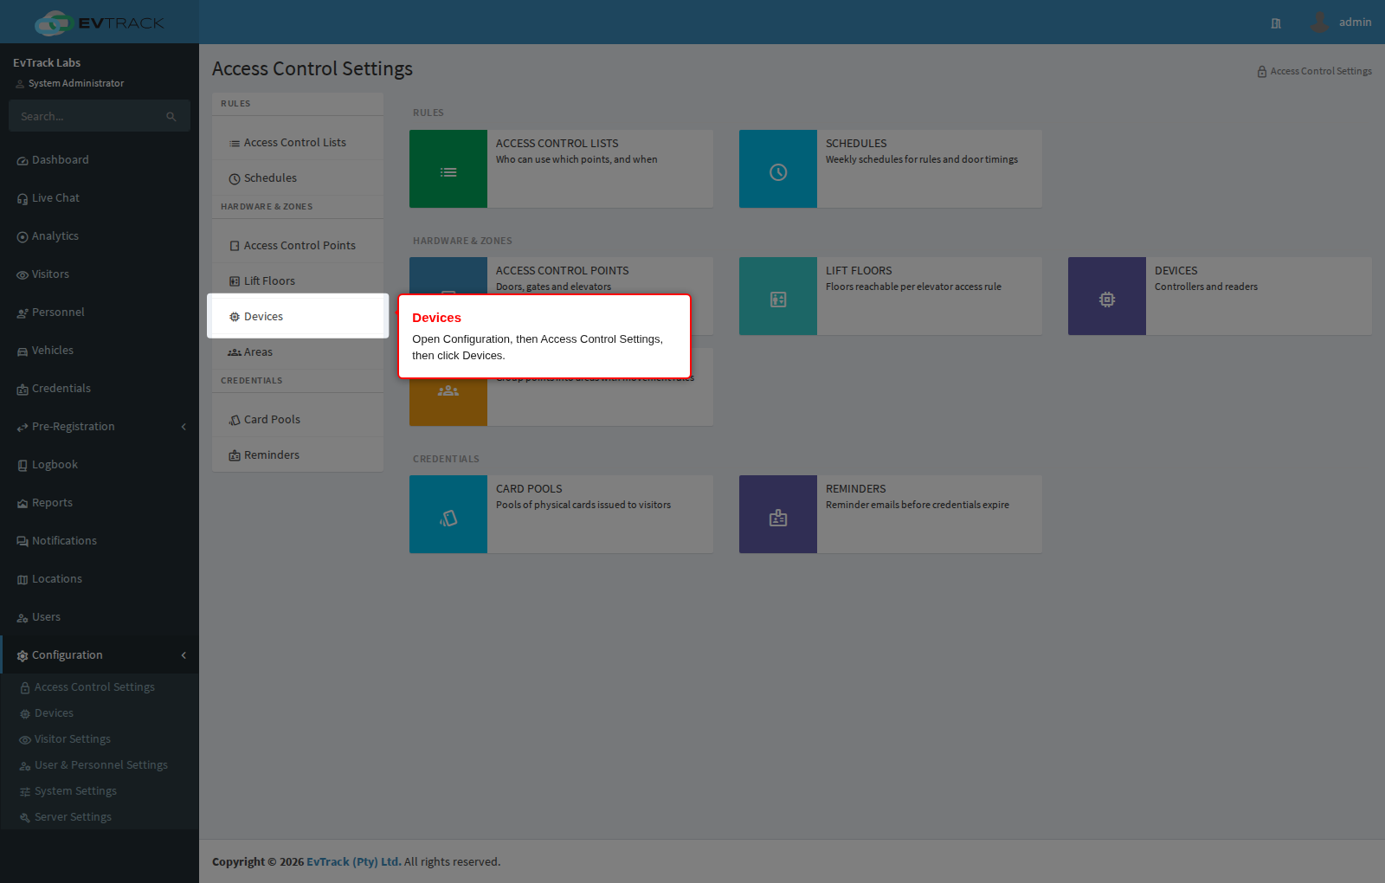Click the Lift Floors teal tile icon
The width and height of the screenshot is (1385, 883).
[x=778, y=296]
